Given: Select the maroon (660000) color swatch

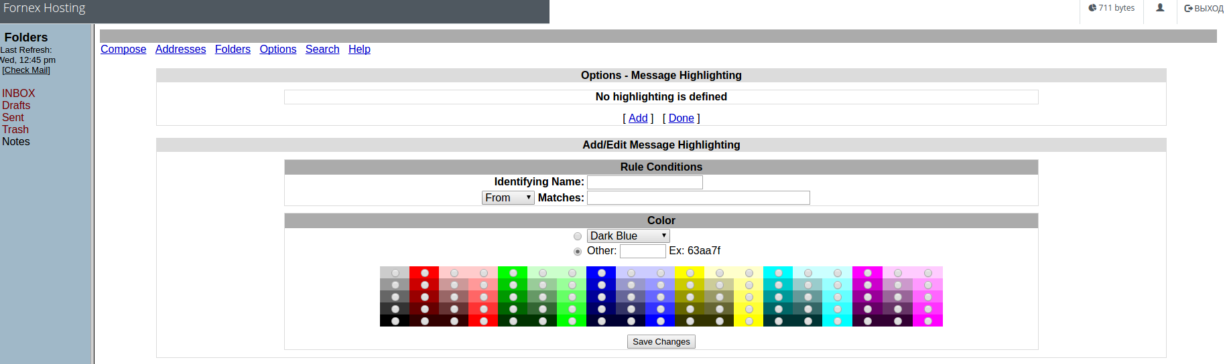Looking at the screenshot, I should pyautogui.click(x=425, y=309).
